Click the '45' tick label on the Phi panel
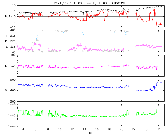168x135 pixels. click(x=14, y=52)
